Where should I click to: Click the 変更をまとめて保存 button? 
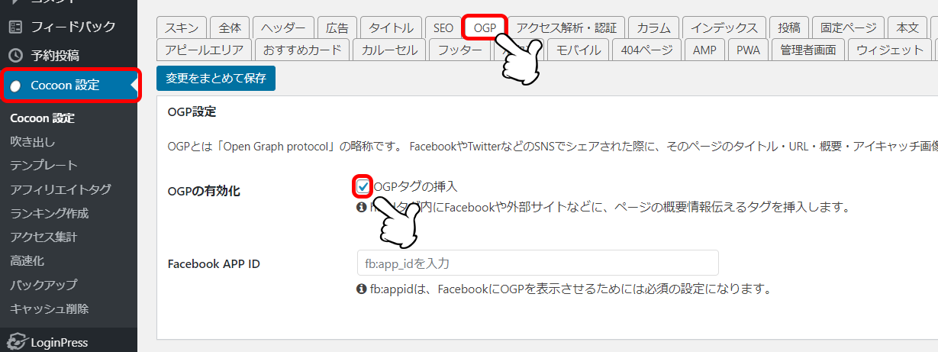tap(216, 79)
